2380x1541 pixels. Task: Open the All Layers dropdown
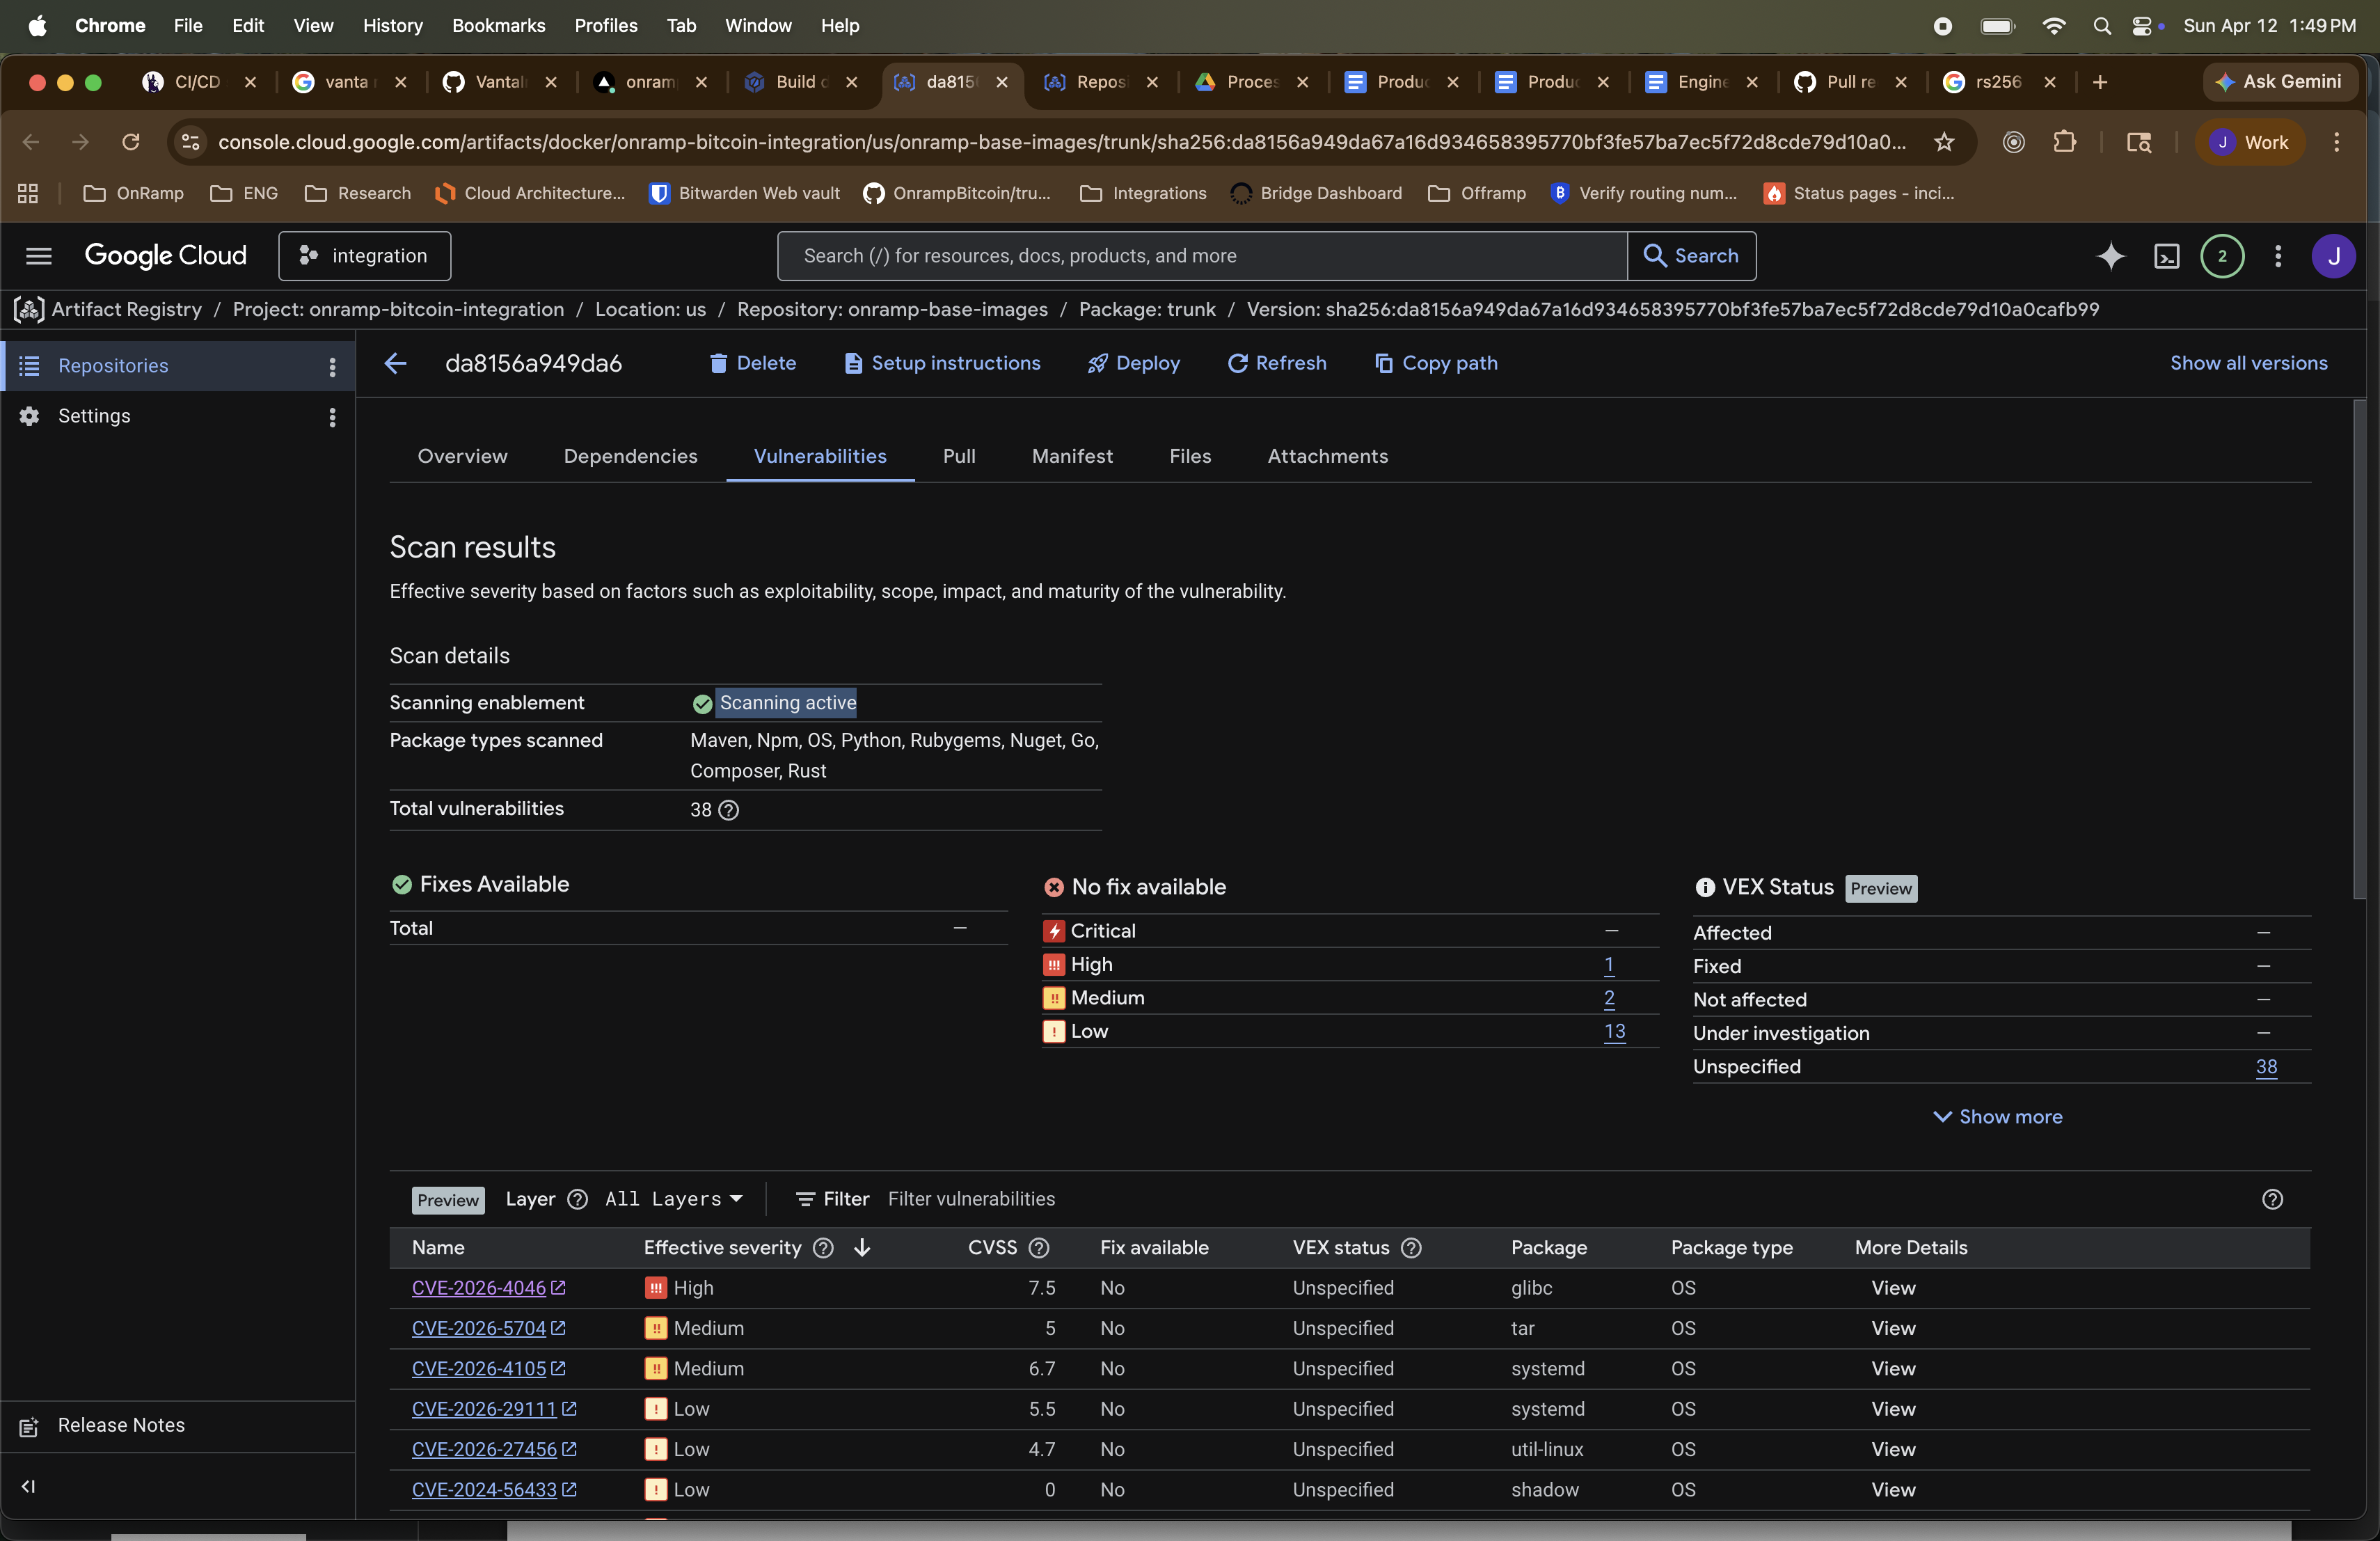click(672, 1199)
